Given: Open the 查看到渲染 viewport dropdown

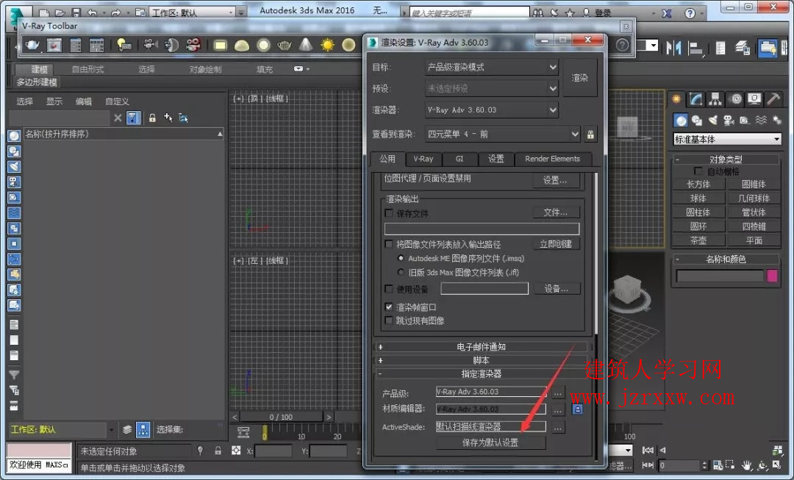Looking at the screenshot, I should (x=502, y=135).
